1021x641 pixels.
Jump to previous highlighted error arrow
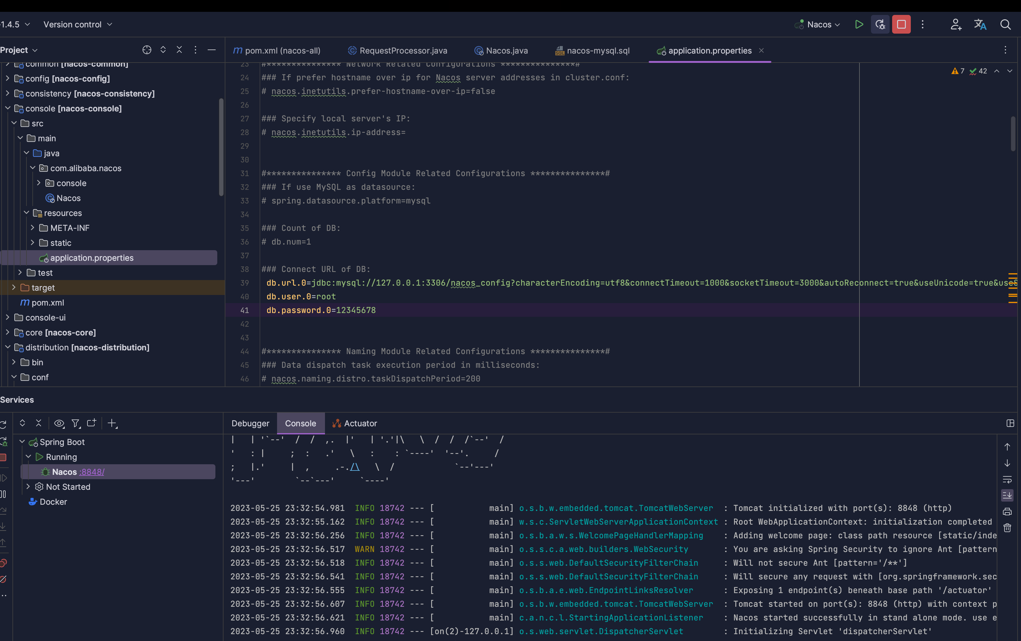997,71
